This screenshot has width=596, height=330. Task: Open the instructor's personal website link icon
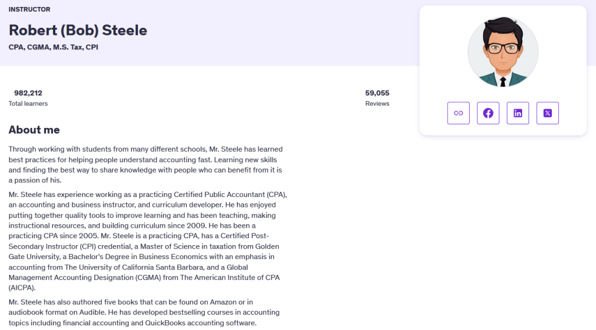(458, 113)
